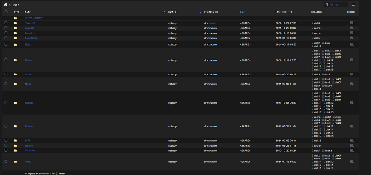Open the Parent Directory folder-up icon
The width and height of the screenshot is (371, 175).
click(x=15, y=18)
